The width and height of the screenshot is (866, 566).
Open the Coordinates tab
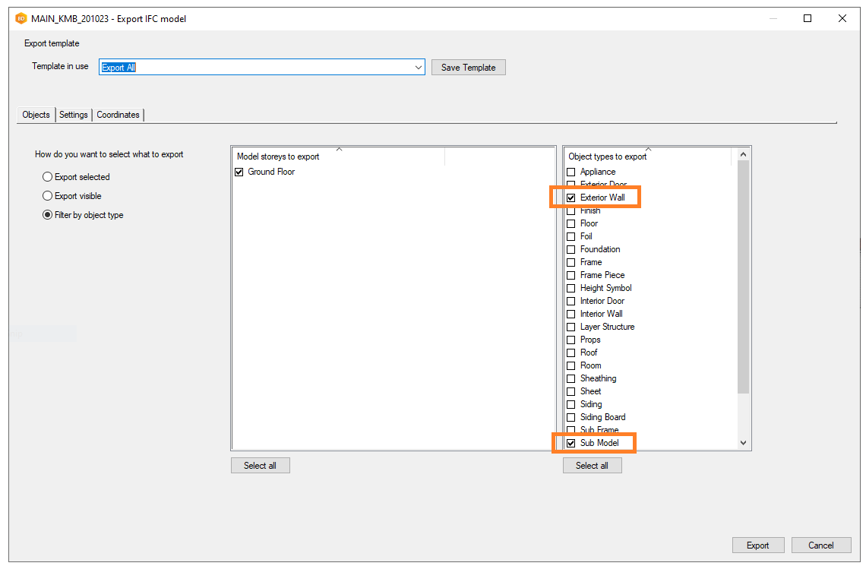118,115
